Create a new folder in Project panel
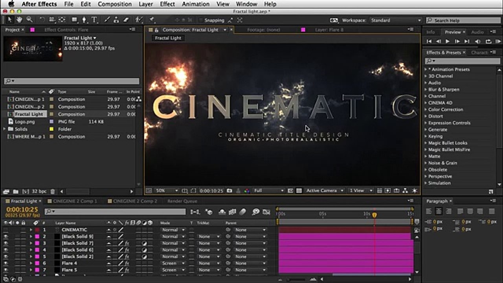This screenshot has height=283, width=503. [x=16, y=191]
